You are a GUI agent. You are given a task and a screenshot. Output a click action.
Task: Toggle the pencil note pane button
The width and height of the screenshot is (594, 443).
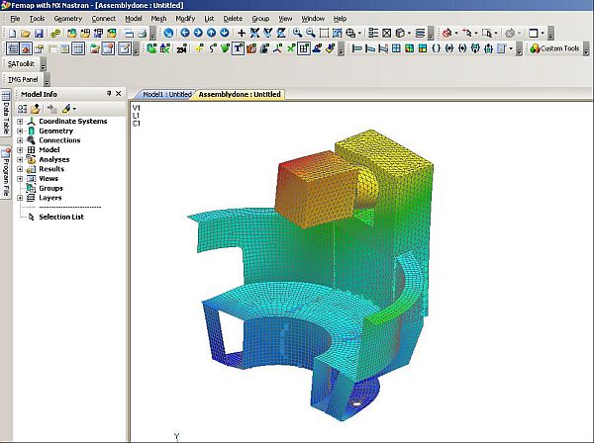pyautogui.click(x=125, y=48)
